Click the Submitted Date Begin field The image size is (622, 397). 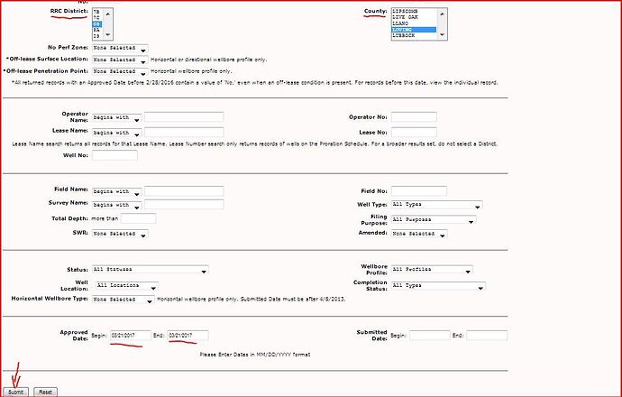(430, 336)
